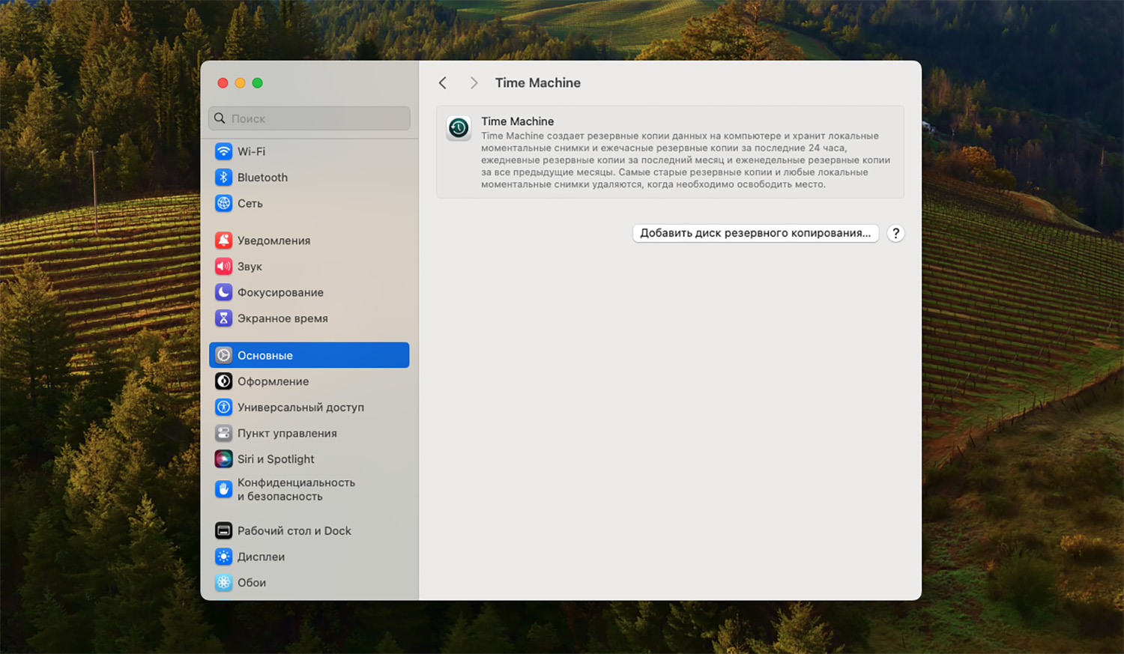
Task: Select Основные label in sidebar
Action: coord(265,356)
